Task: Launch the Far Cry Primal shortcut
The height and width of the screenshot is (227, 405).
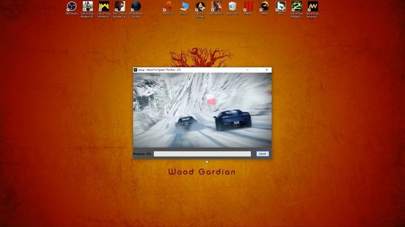Action: click(x=200, y=9)
